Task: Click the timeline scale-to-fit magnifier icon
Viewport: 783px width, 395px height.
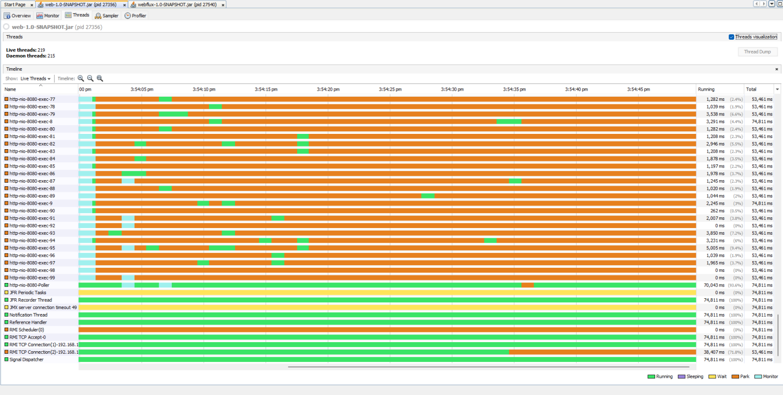Action: pyautogui.click(x=100, y=78)
